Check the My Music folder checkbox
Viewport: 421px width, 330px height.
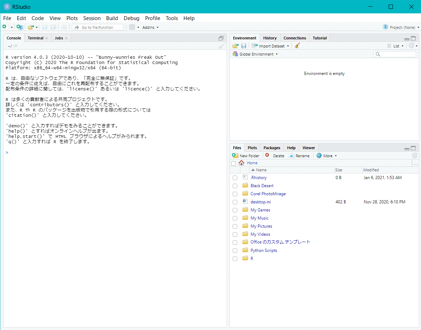click(235, 218)
